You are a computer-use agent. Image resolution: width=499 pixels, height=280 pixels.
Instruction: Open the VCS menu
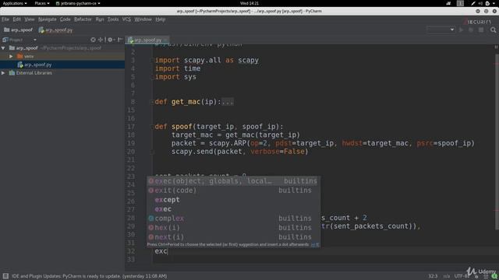(x=126, y=19)
